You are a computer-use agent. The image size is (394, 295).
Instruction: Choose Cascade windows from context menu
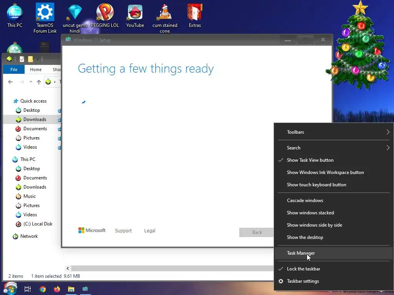[334, 201]
